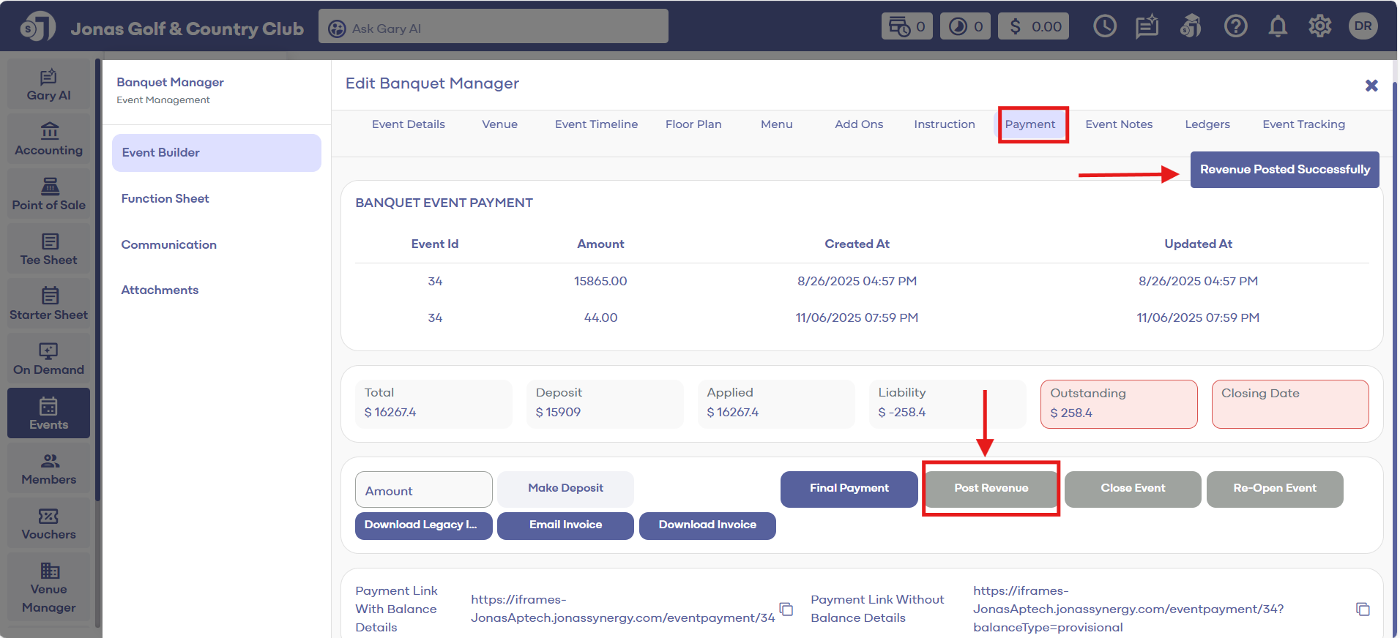The height and width of the screenshot is (638, 1400).
Task: Open the clock history icon in header
Action: pos(1104,27)
